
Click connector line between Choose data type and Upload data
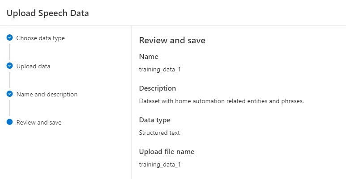[x=9, y=52]
